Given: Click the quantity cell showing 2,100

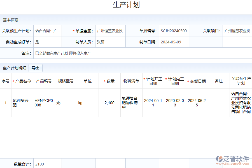Looking at the screenshot, I should tap(109, 103).
